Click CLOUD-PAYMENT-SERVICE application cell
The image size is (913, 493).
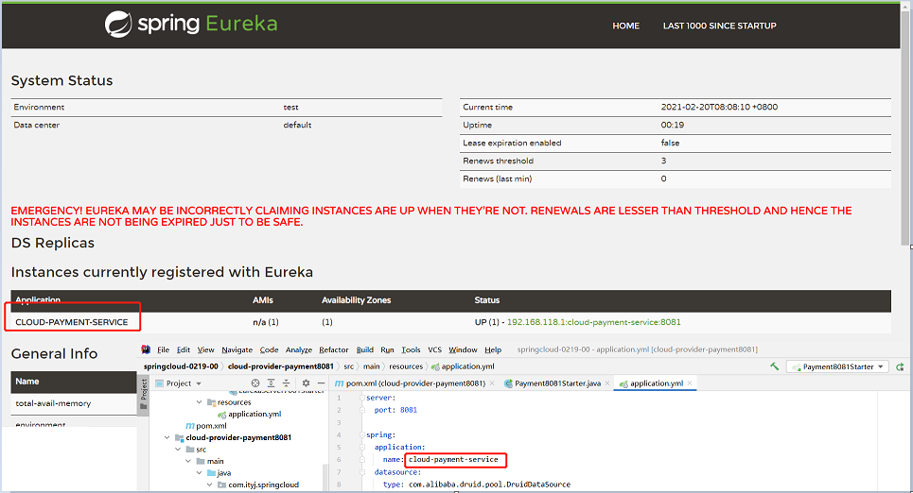click(x=72, y=322)
